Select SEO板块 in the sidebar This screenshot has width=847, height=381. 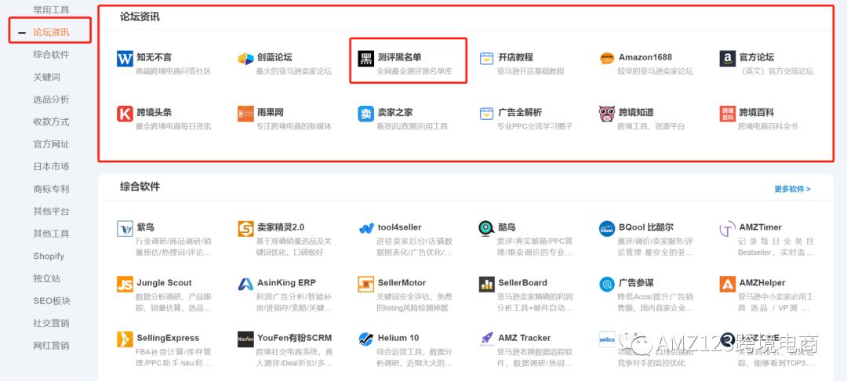tap(52, 301)
